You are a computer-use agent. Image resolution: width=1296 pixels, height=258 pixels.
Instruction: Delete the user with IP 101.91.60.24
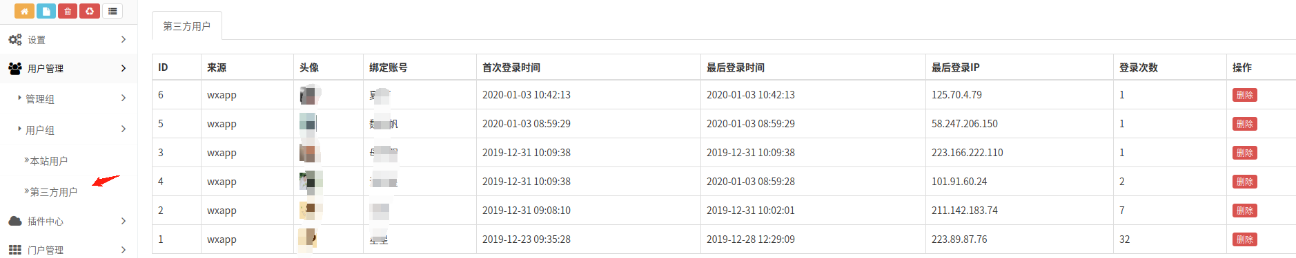tap(1244, 182)
